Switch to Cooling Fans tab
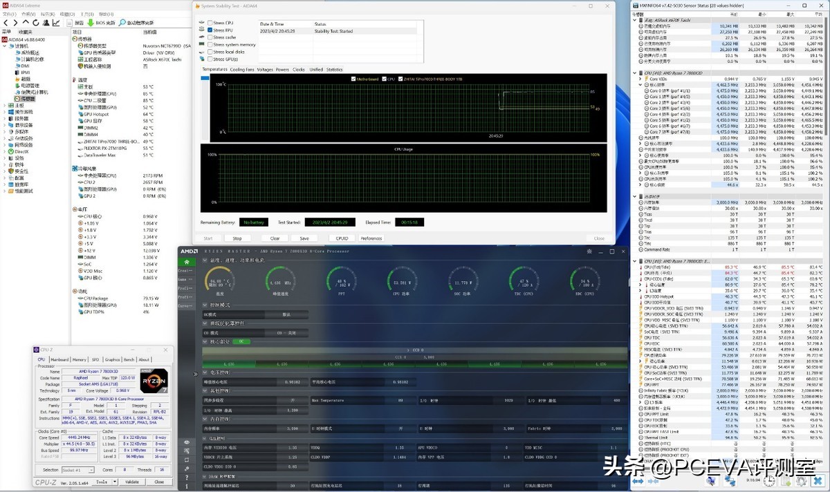 tap(242, 69)
